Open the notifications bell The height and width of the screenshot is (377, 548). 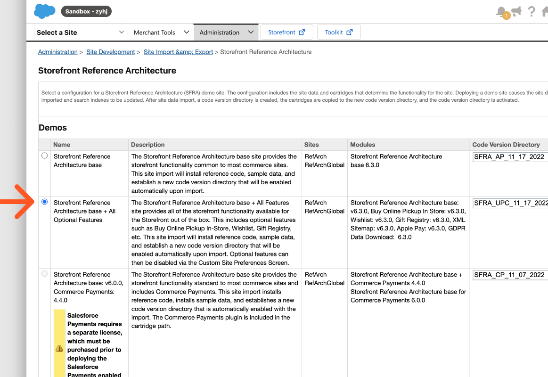point(502,12)
